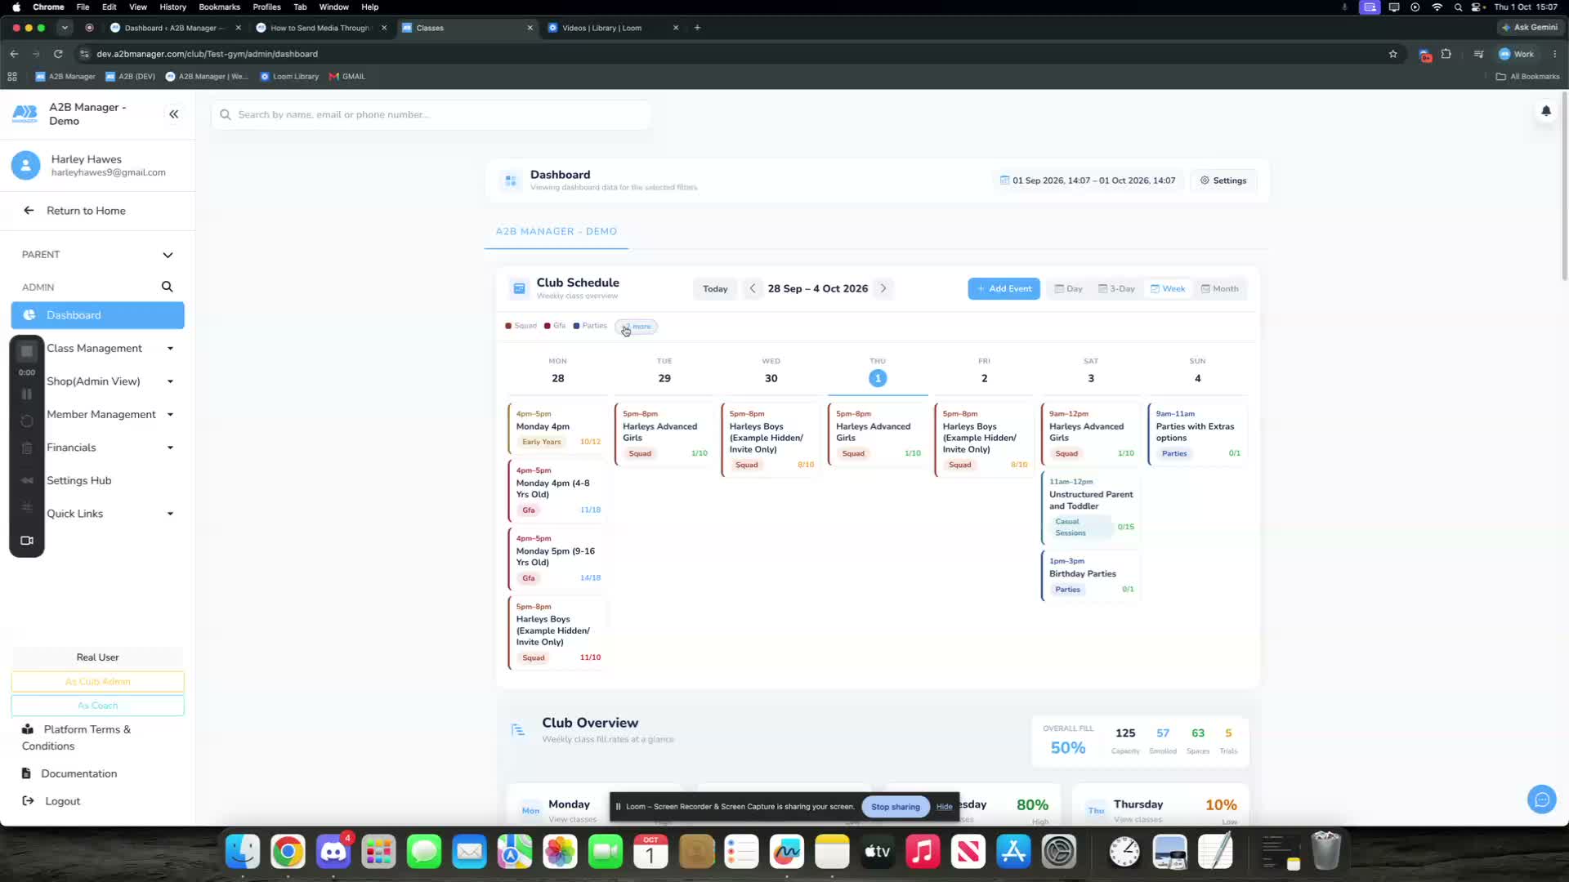The height and width of the screenshot is (882, 1569).
Task: Open notifications bell icon
Action: [1545, 111]
